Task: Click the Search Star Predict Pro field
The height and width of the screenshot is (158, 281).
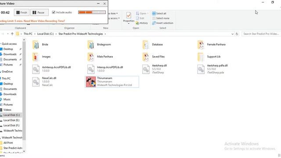Action: coord(261,34)
